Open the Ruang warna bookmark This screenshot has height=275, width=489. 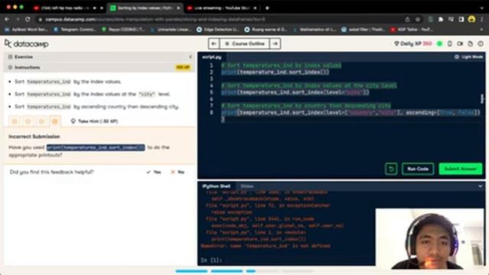click(265, 30)
